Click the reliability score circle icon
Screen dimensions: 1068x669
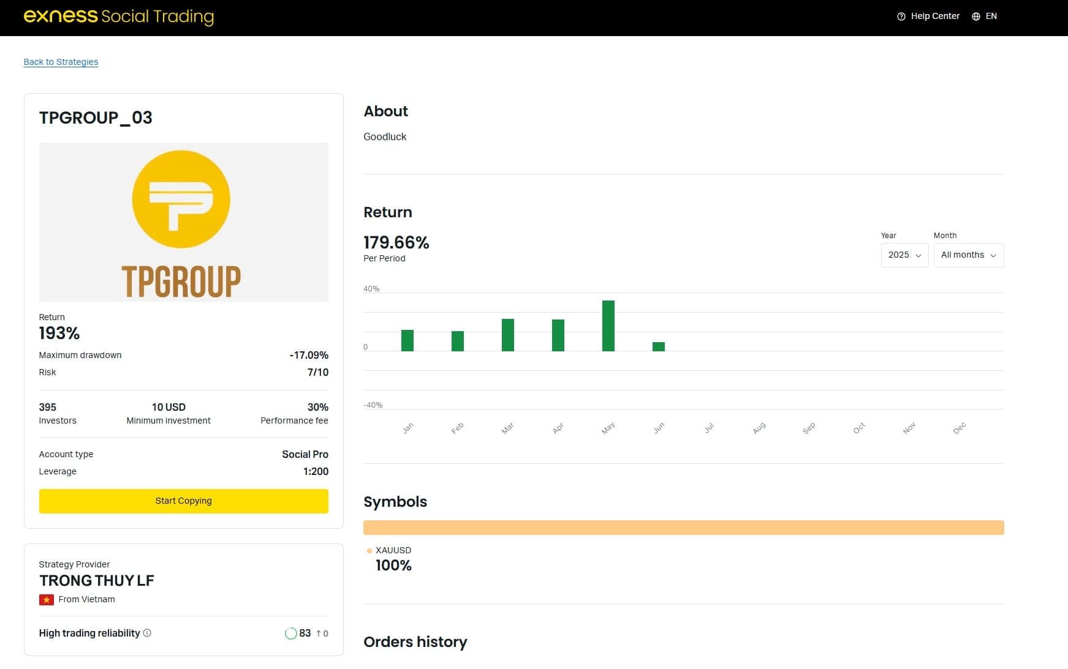[x=290, y=633]
